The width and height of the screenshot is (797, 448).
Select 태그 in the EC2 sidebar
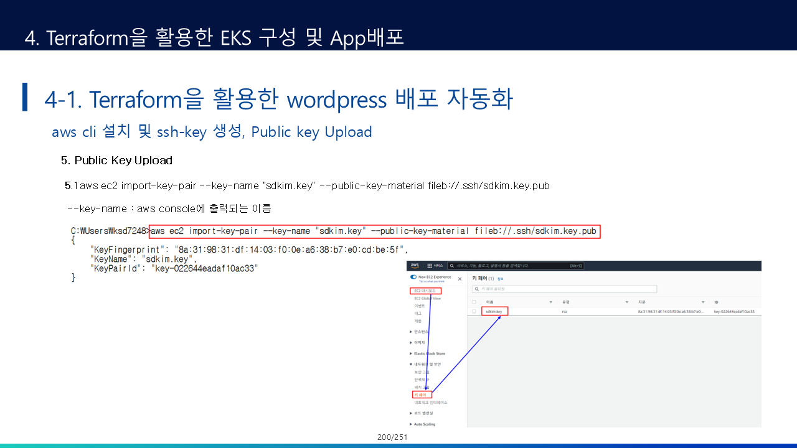pos(418,314)
